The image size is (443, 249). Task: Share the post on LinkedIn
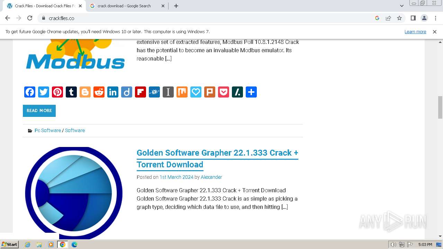tap(113, 92)
